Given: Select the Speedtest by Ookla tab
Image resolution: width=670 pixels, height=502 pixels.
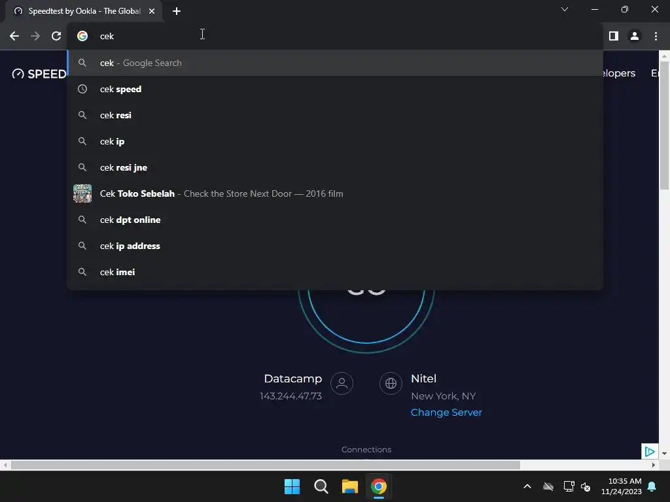Looking at the screenshot, I should (84, 11).
